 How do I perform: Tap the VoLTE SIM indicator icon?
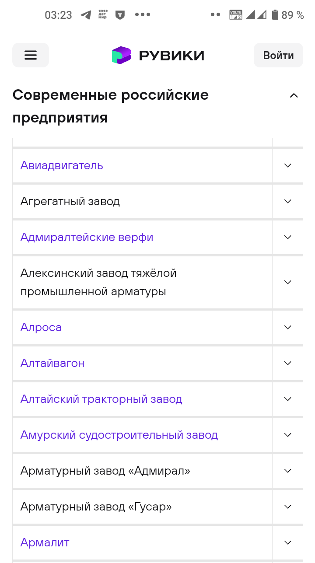(x=235, y=15)
